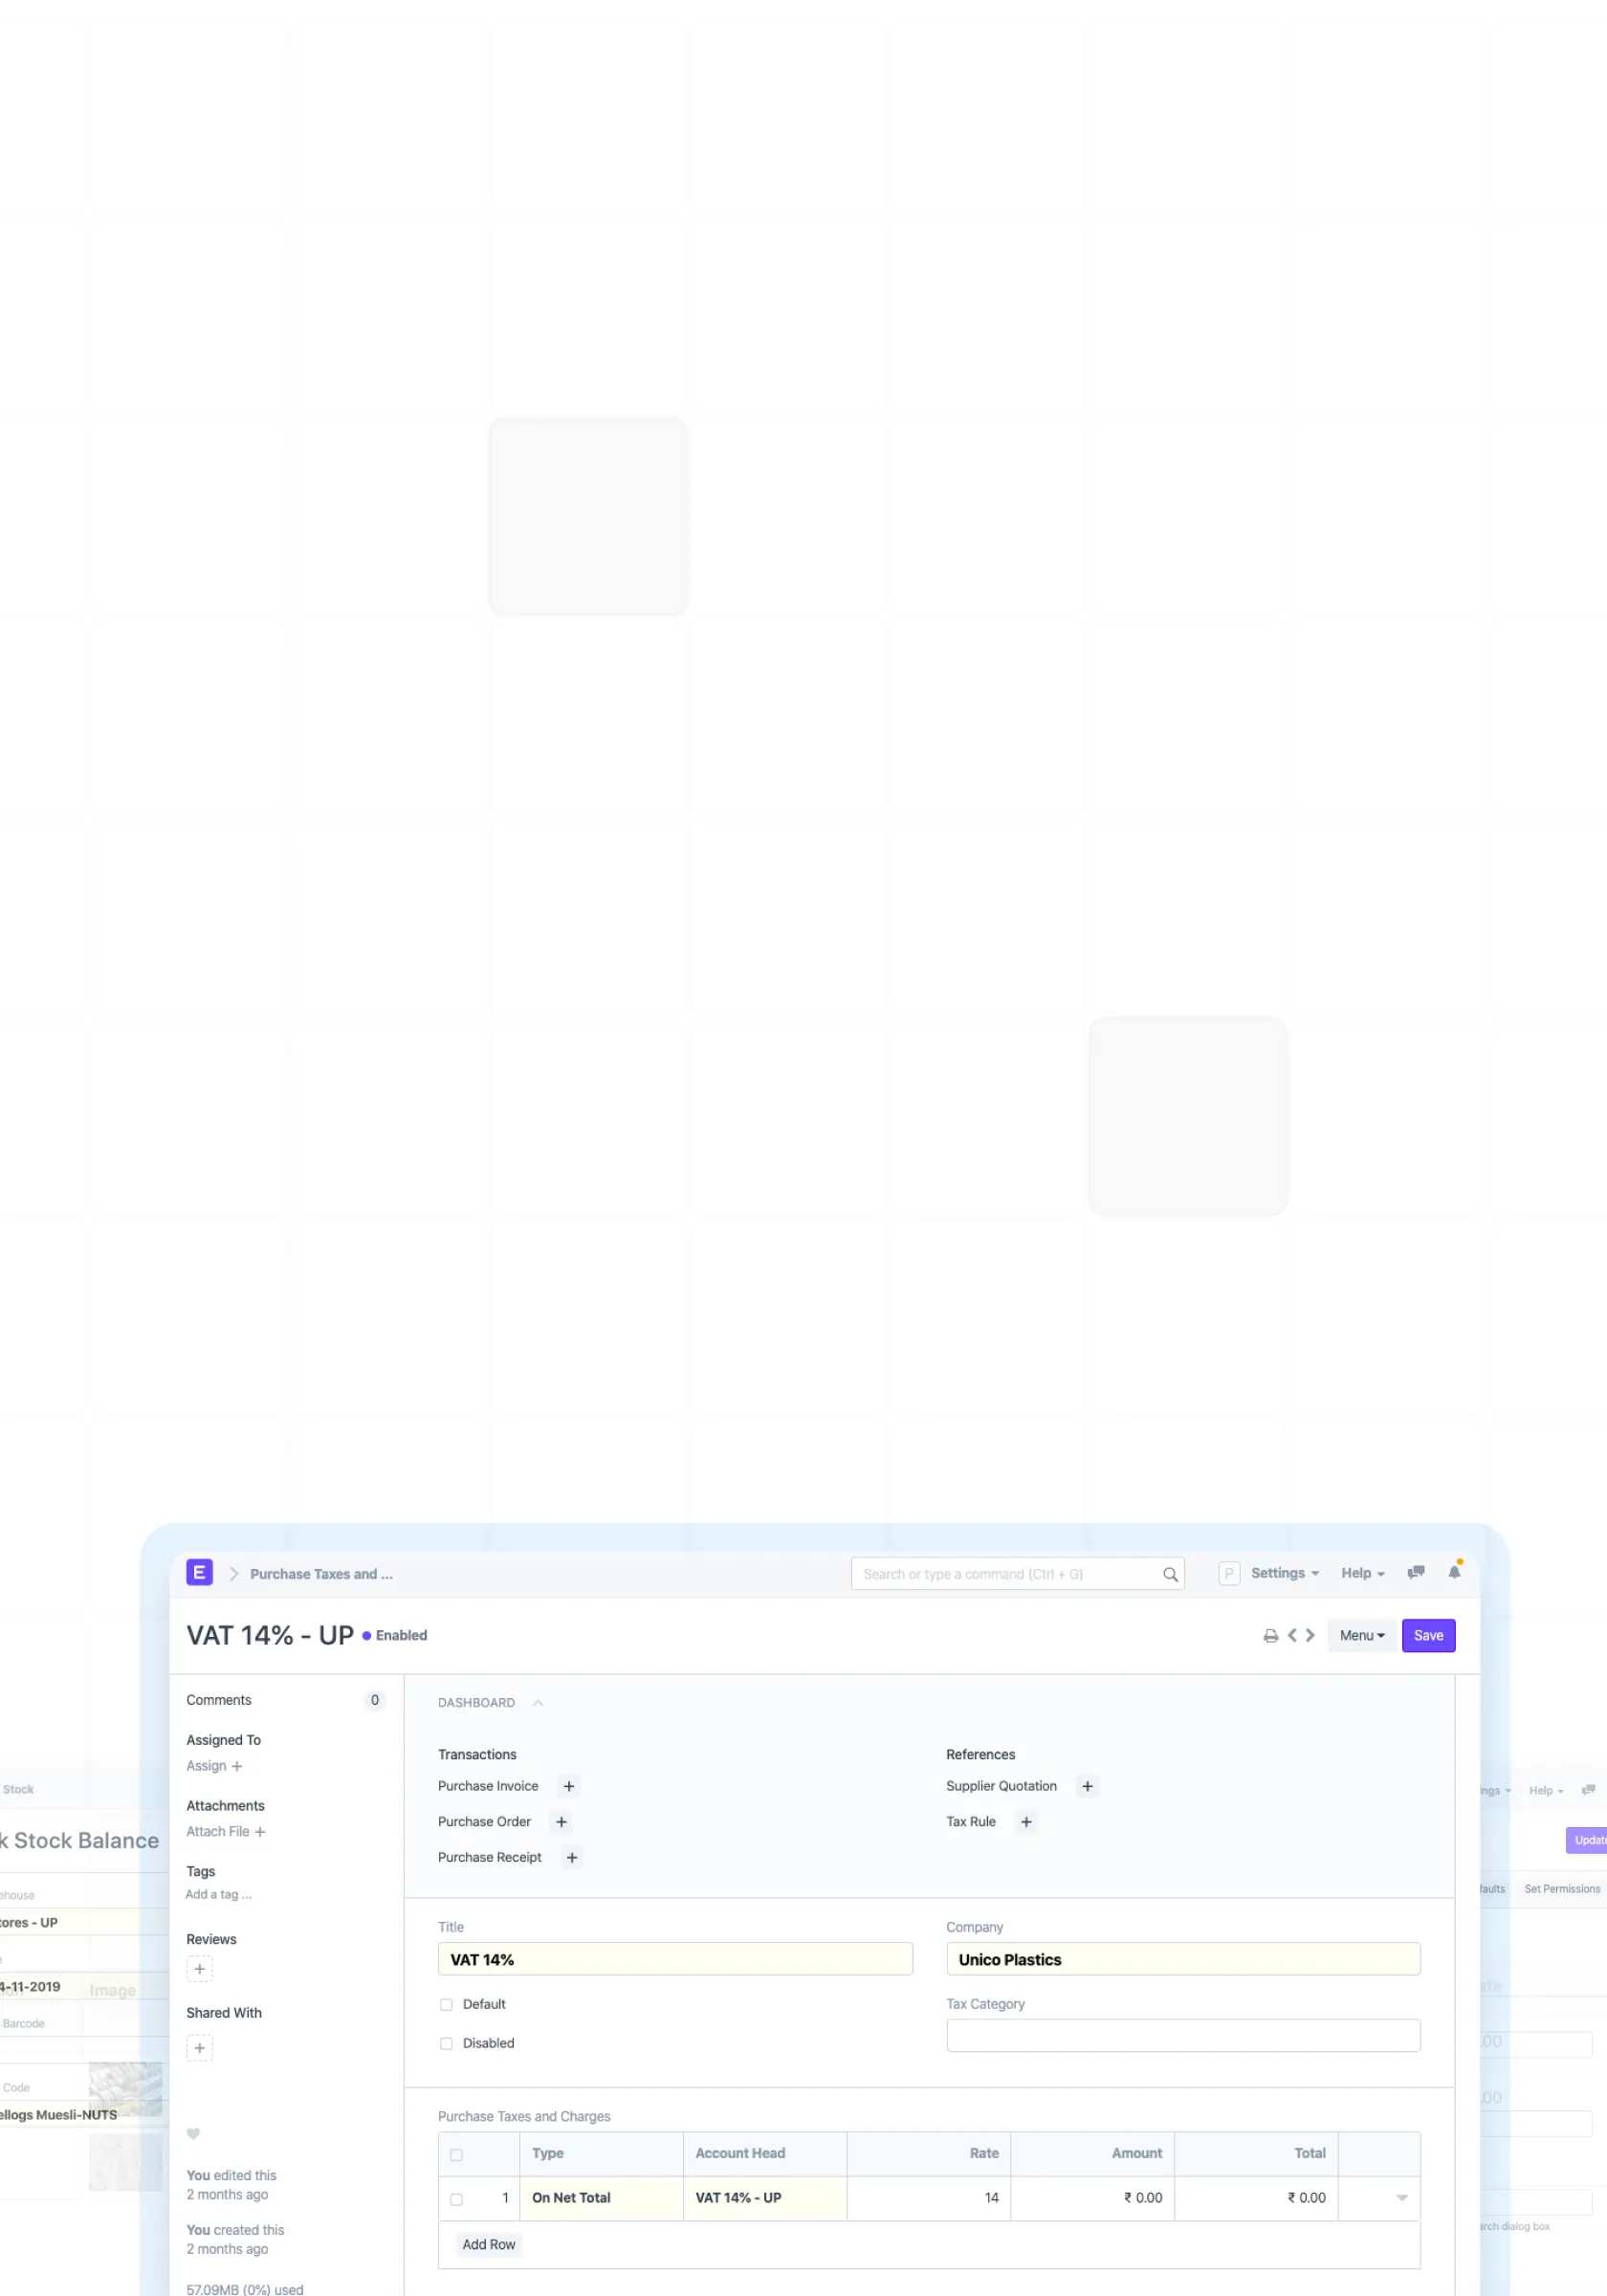Open the Settings menu

1284,1573
